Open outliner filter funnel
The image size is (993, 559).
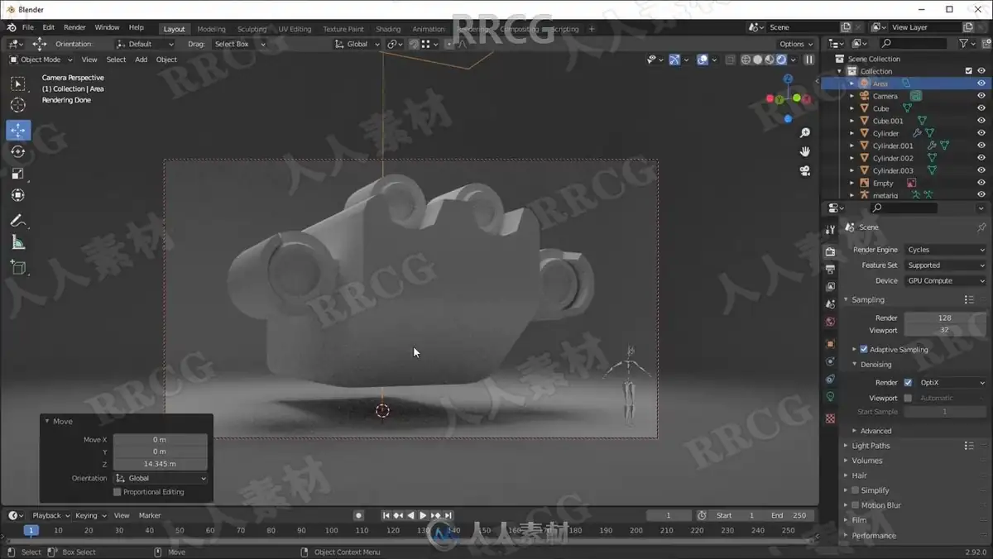pos(964,43)
